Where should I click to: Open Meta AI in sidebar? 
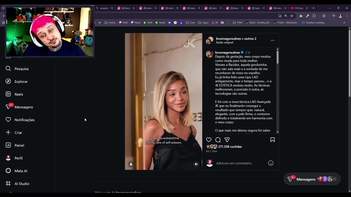[x=17, y=171]
